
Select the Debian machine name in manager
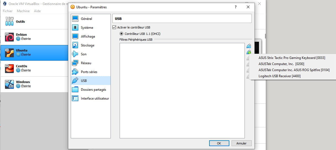pos(21,35)
